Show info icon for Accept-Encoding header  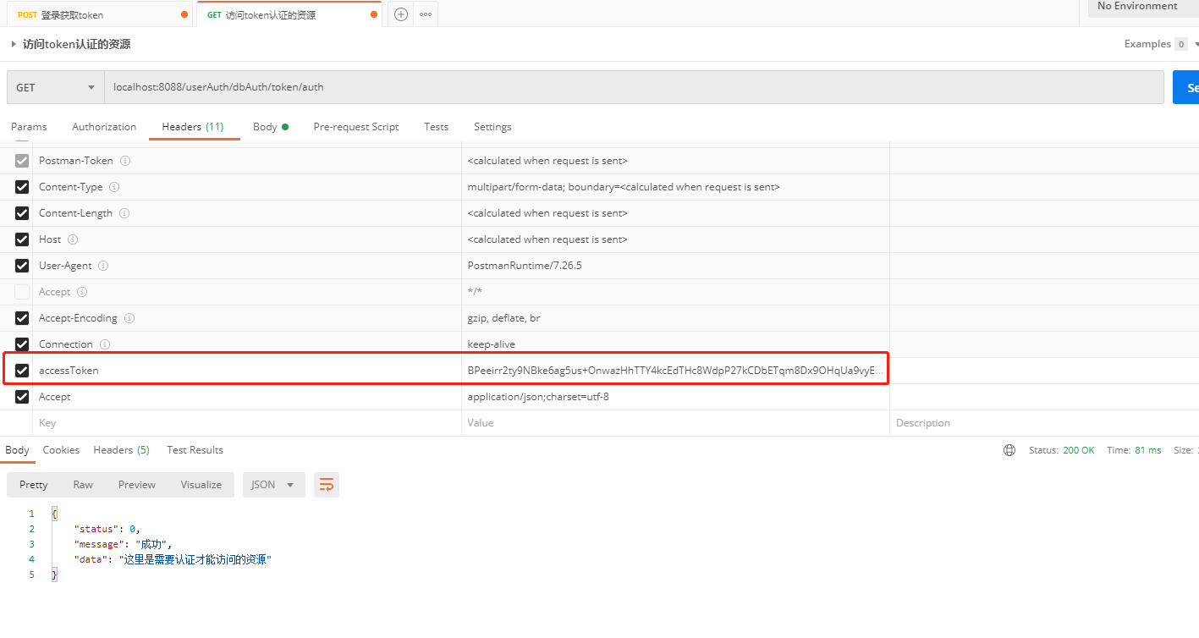click(129, 318)
